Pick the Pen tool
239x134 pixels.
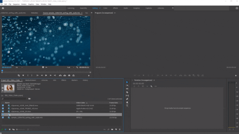coord(127,99)
